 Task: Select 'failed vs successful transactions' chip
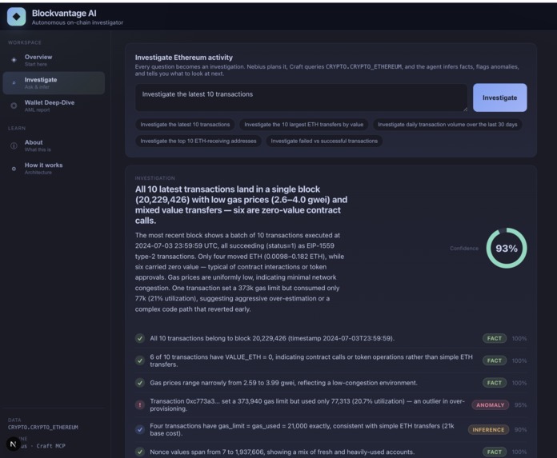324,141
